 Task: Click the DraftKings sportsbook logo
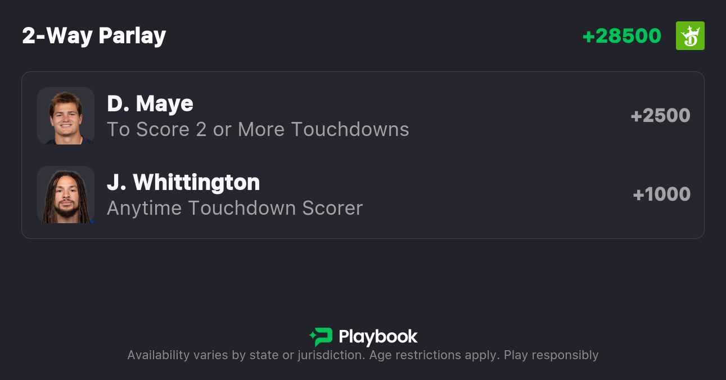tap(690, 36)
